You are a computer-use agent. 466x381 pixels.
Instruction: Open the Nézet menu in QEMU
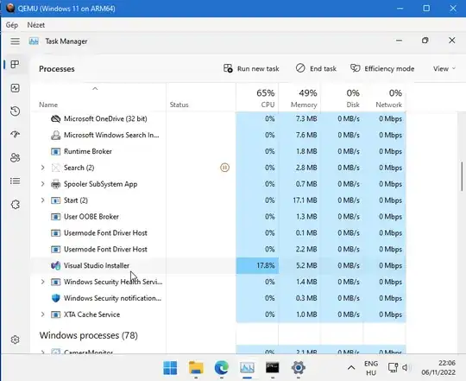click(x=36, y=25)
